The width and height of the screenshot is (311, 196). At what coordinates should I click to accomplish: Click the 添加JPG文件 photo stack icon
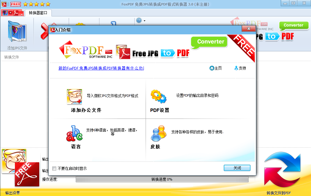(x=17, y=32)
